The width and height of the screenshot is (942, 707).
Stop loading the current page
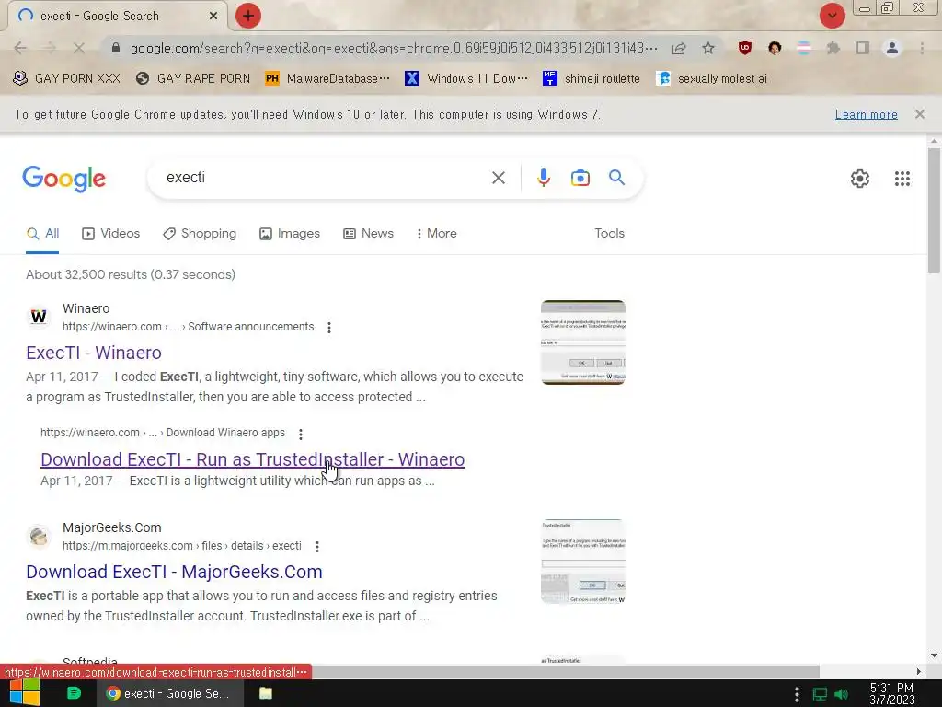pos(79,48)
